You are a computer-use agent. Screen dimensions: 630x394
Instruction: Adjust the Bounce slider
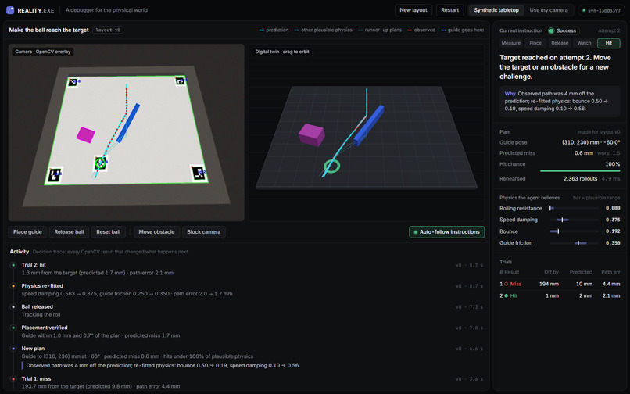coord(575,231)
